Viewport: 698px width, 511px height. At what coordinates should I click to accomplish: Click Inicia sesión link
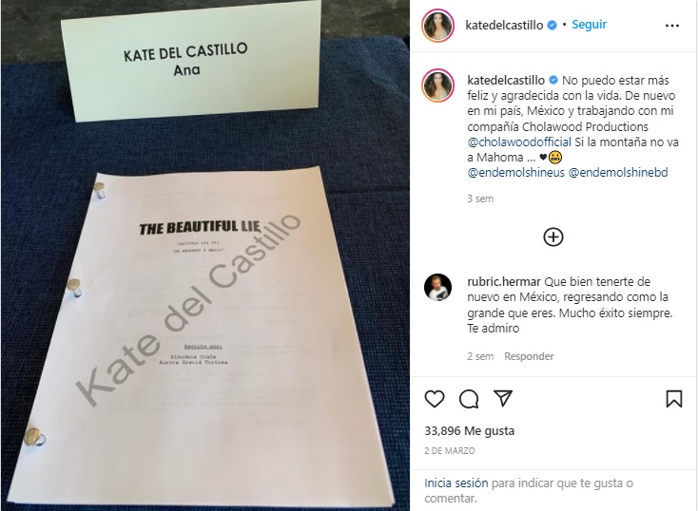456,483
